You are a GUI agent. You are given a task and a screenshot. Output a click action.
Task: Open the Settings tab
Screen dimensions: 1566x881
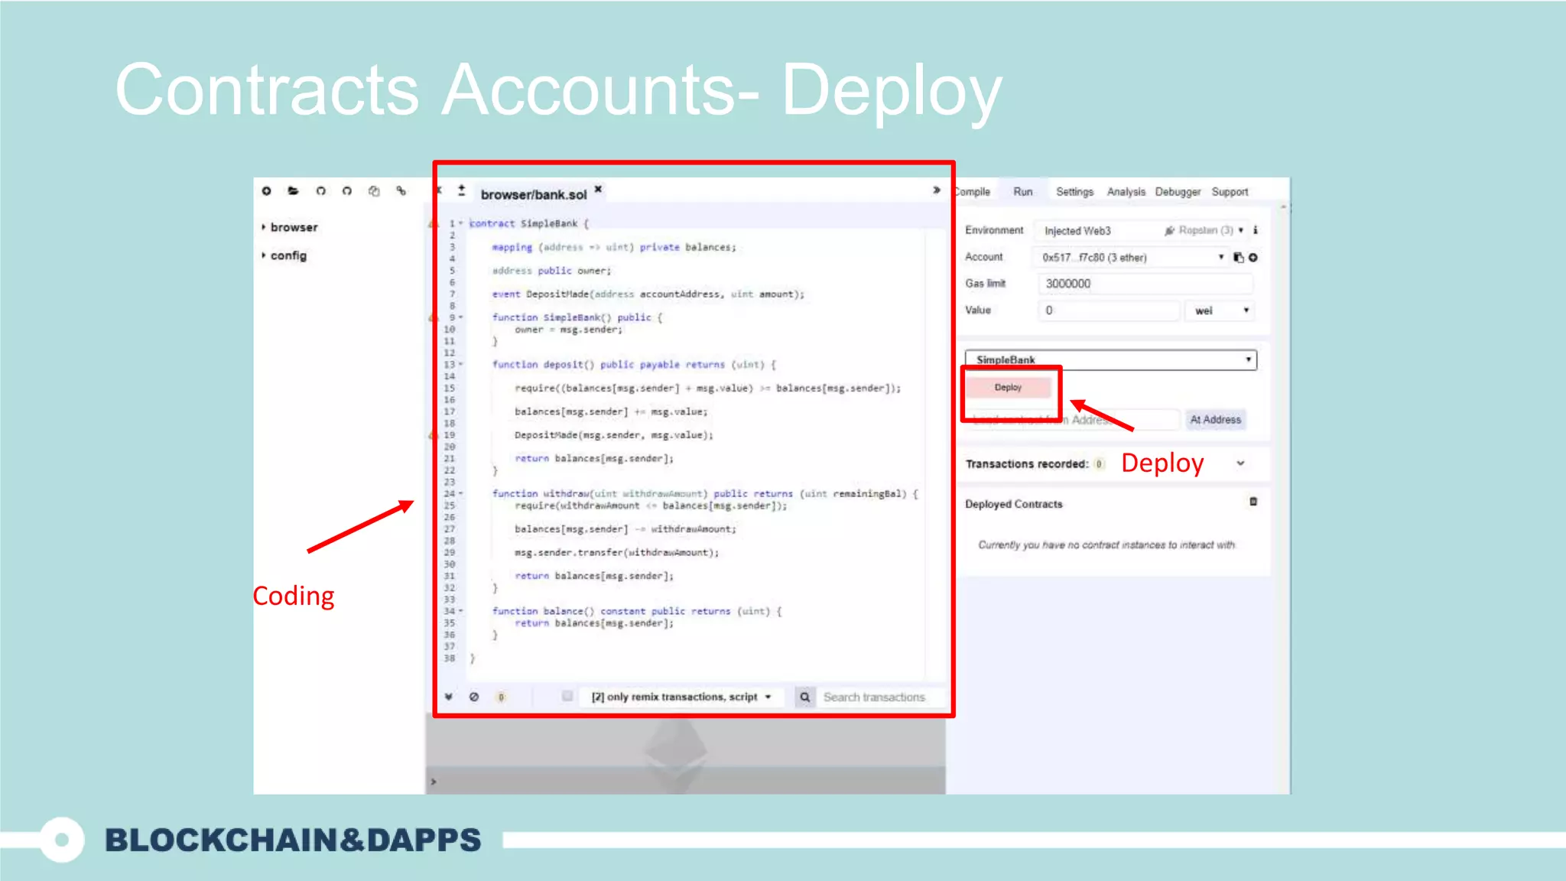tap(1074, 192)
